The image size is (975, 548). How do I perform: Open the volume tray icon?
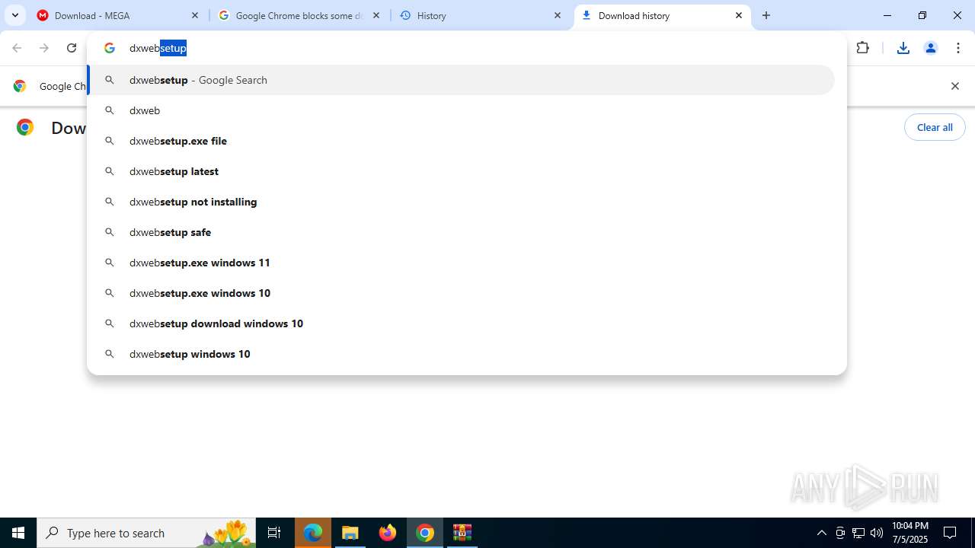[x=877, y=533]
